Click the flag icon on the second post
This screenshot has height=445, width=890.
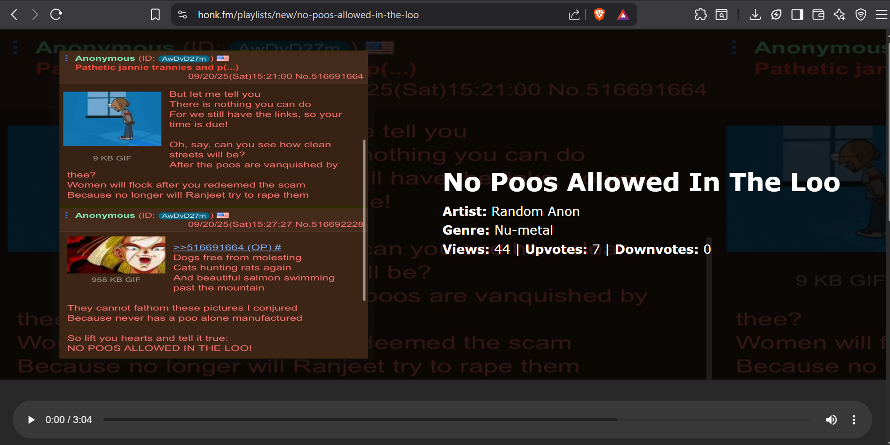point(223,215)
